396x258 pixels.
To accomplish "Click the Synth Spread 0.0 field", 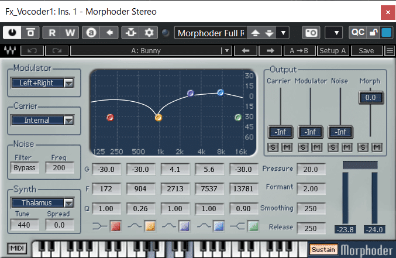I will (60, 225).
